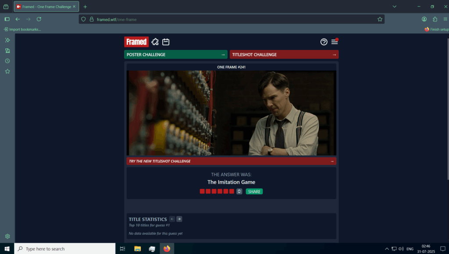Open the Framed hamburger menu

pos(335,42)
